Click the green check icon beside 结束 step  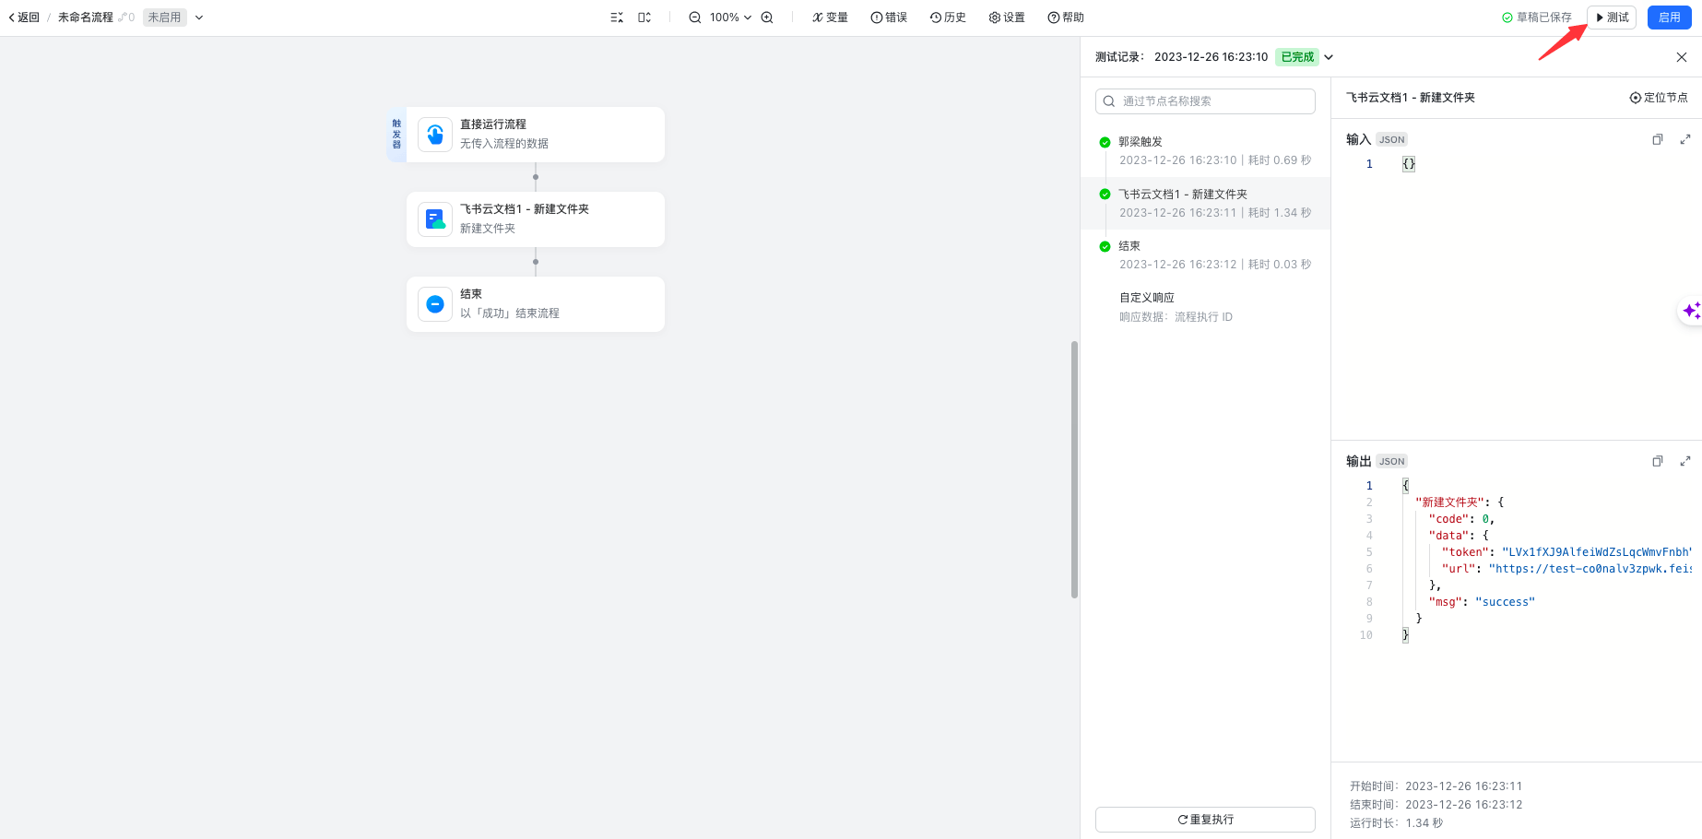(x=1105, y=246)
